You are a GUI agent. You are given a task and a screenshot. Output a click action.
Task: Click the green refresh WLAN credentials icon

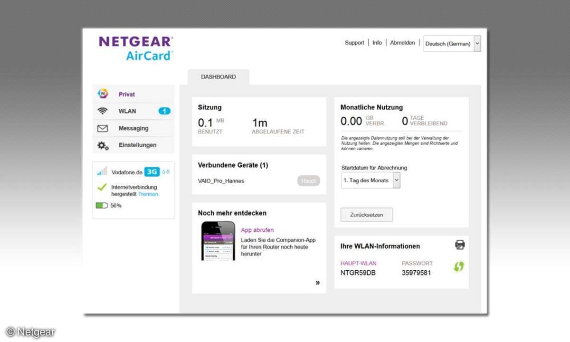(458, 266)
